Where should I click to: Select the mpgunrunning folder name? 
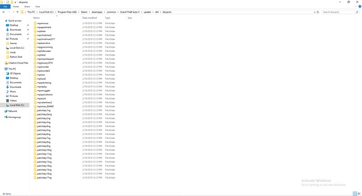pos(45,47)
